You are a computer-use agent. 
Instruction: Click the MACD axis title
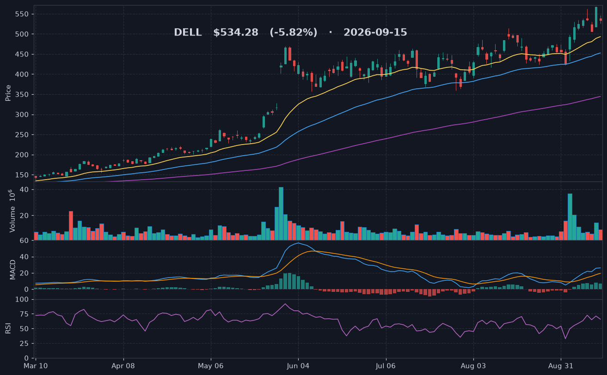13,269
